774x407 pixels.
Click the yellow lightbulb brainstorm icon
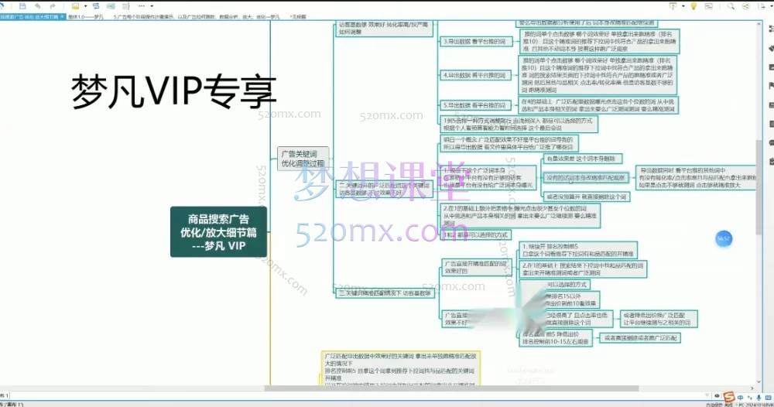(694, 6)
